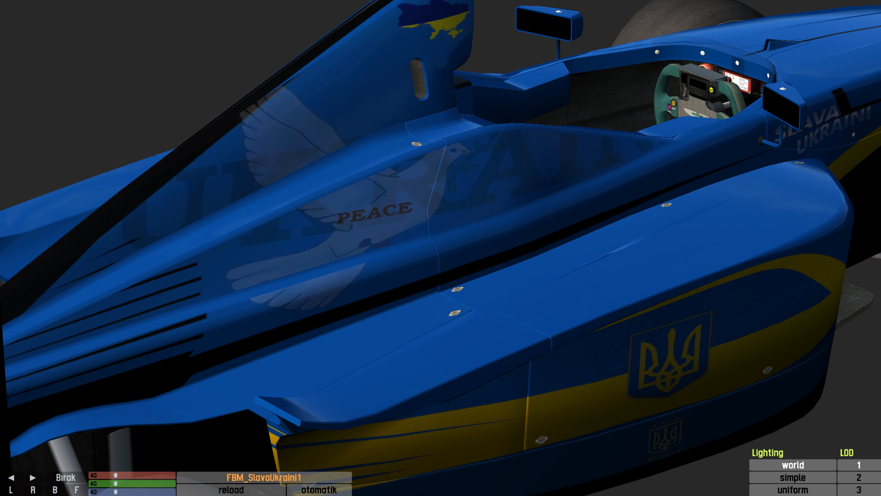This screenshot has height=496, width=881.
Task: Click the FBM_SlavaUkraini1 skin name
Action: click(264, 478)
